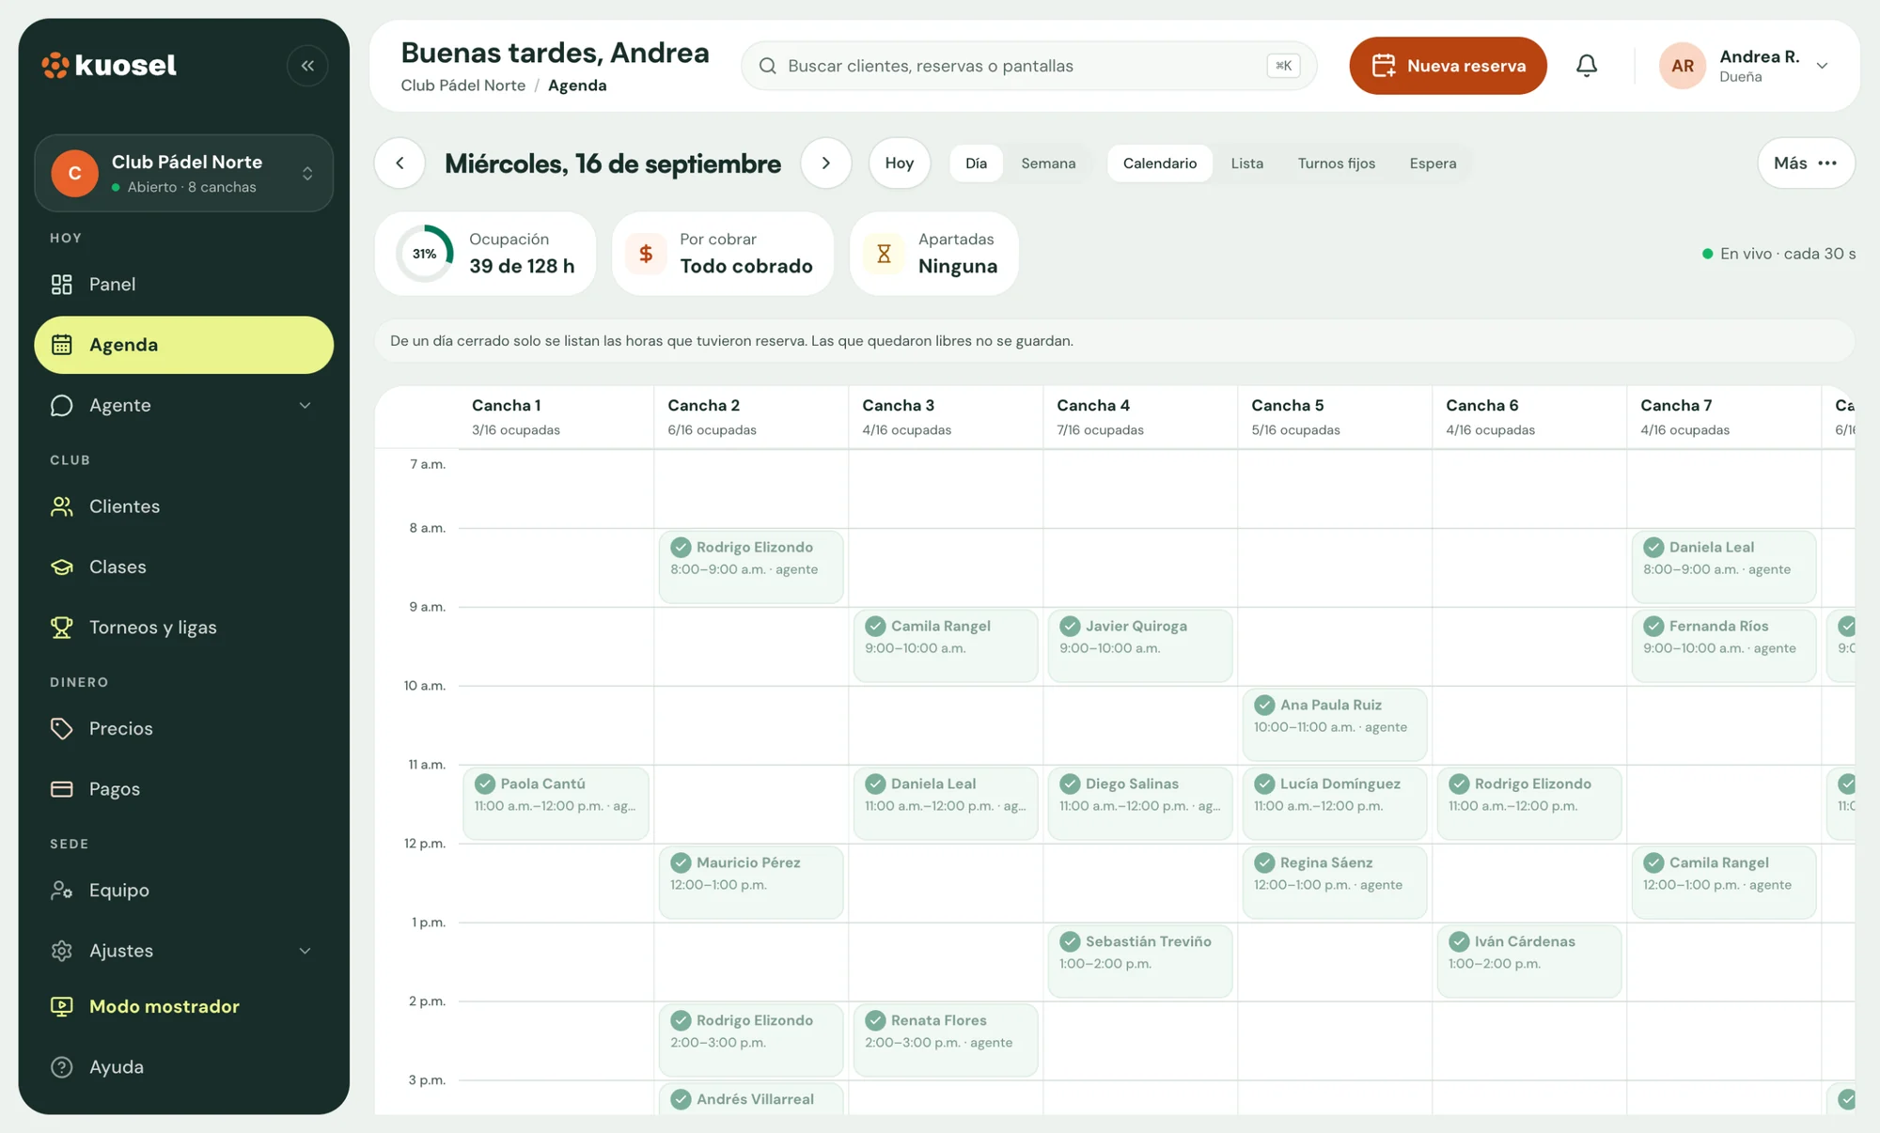
Task: Click the Club Pádel Norte breadcrumb link
Action: (x=463, y=85)
